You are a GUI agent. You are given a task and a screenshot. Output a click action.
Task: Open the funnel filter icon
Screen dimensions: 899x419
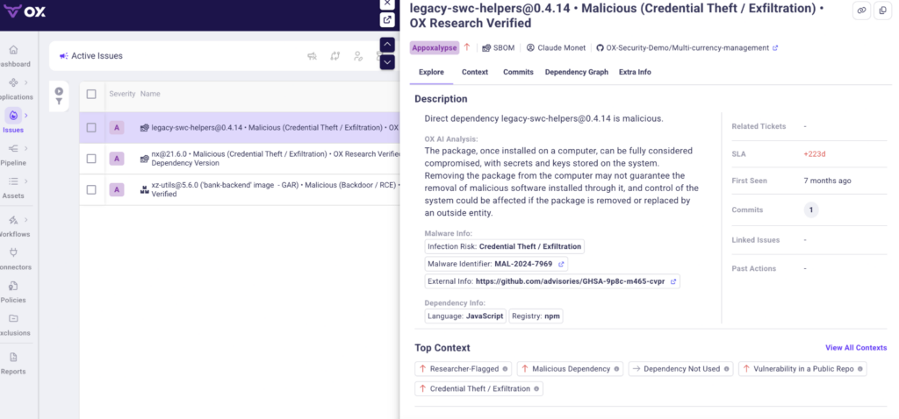59,102
